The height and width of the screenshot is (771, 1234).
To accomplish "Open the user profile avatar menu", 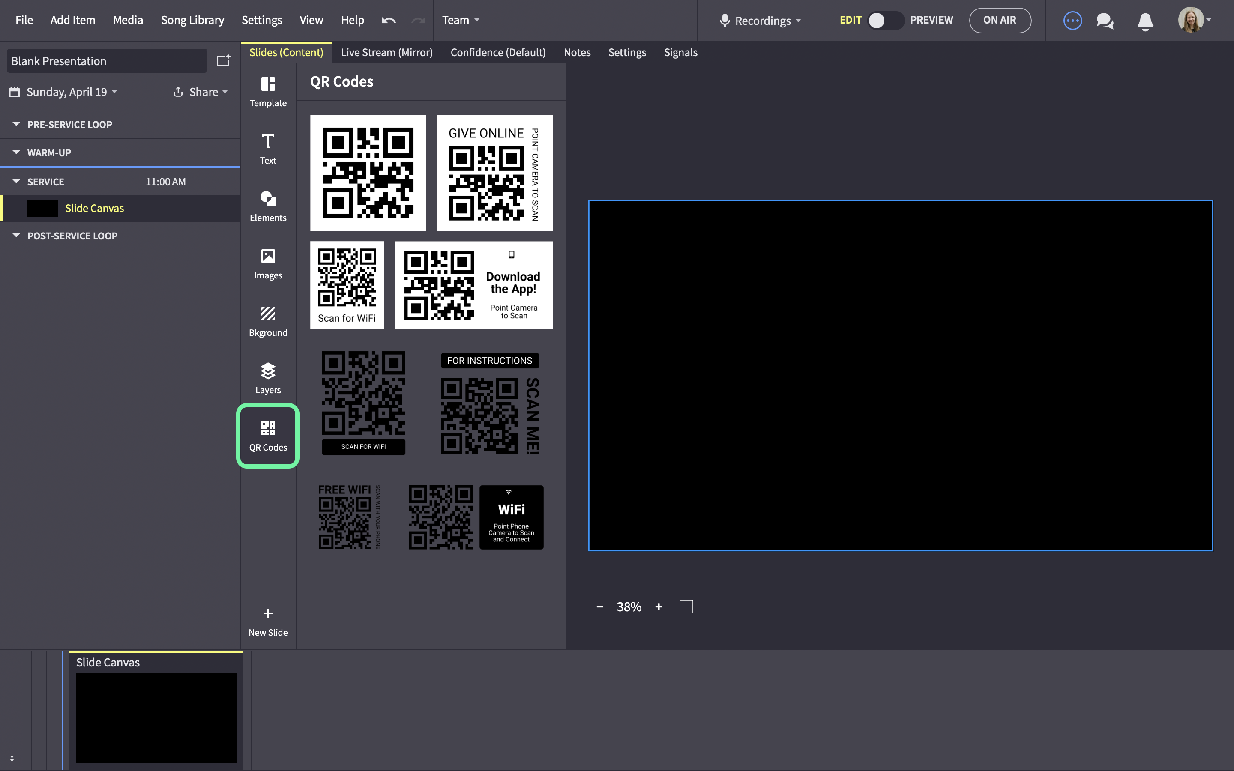I will pos(1194,20).
